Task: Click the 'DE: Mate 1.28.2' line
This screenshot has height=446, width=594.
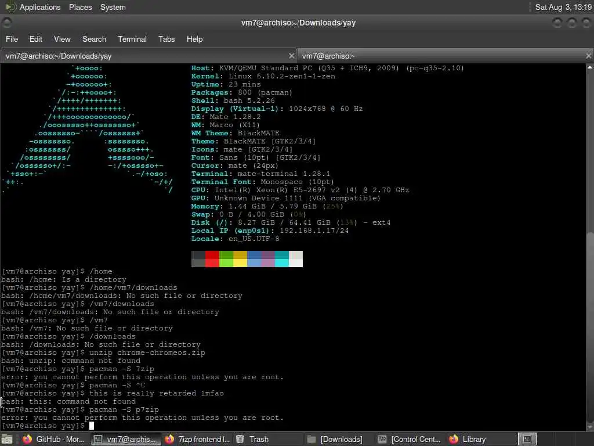Action: pos(226,117)
